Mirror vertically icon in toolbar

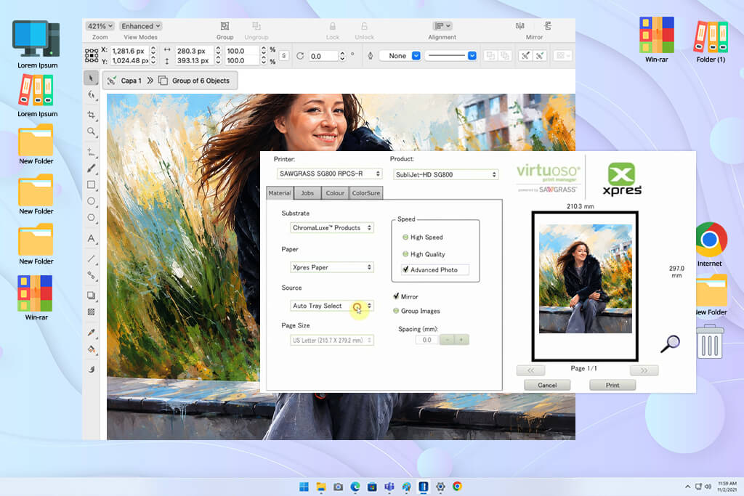coord(548,26)
